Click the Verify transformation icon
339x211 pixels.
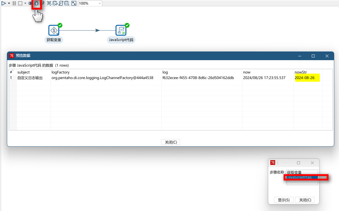(49, 3)
